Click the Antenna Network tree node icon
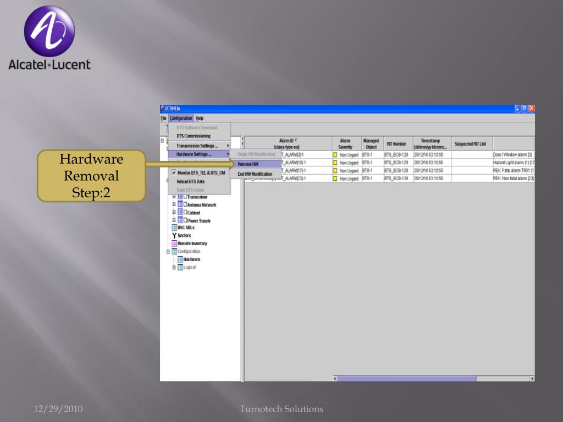This screenshot has height=422, width=563. [x=180, y=204]
